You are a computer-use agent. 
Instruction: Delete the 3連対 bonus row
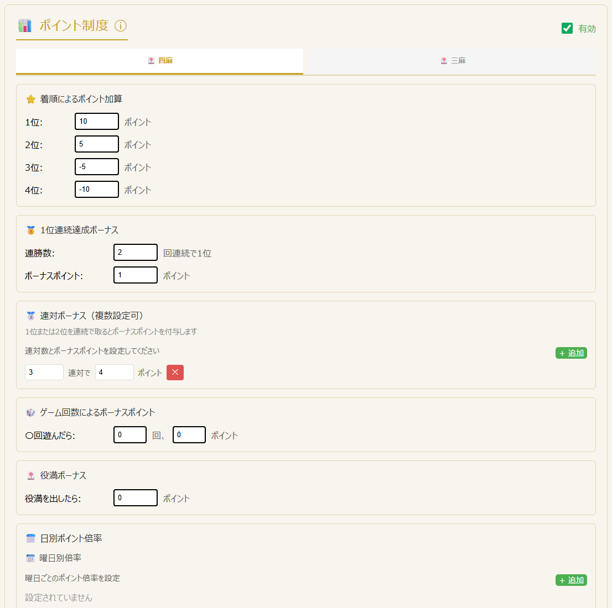coord(175,372)
